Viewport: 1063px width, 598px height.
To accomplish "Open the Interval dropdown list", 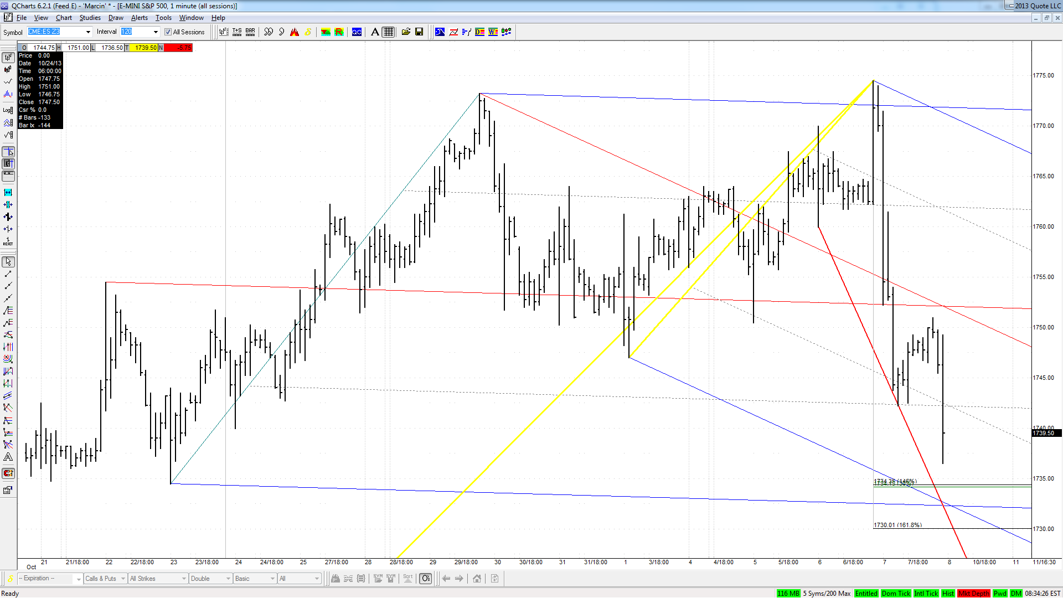I will (156, 32).
